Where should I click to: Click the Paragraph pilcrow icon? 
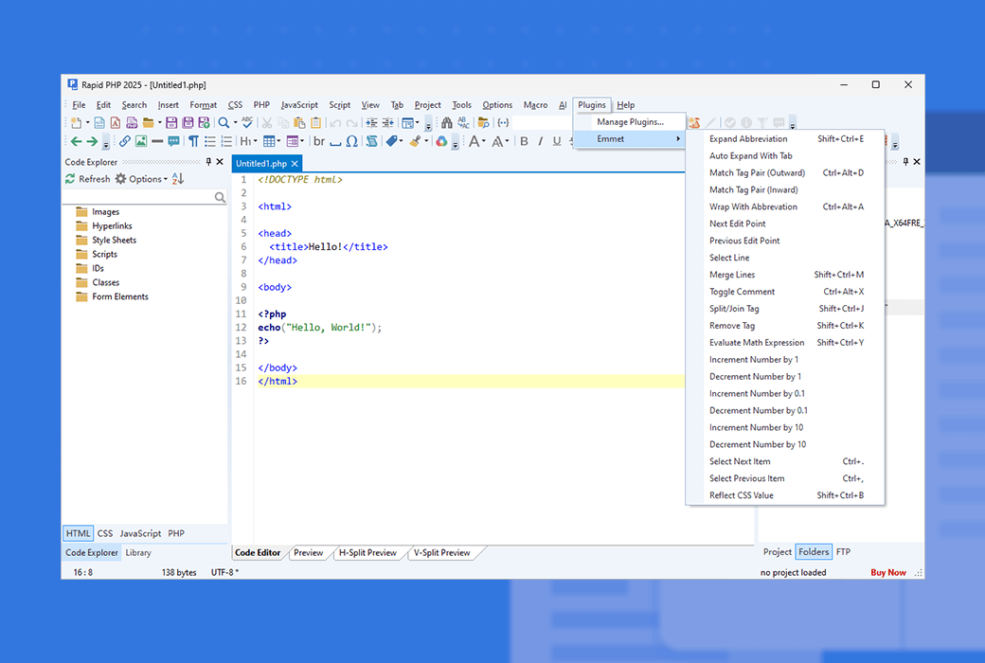(193, 141)
